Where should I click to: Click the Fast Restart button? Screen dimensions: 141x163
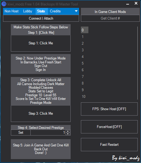pyautogui.click(x=109, y=145)
